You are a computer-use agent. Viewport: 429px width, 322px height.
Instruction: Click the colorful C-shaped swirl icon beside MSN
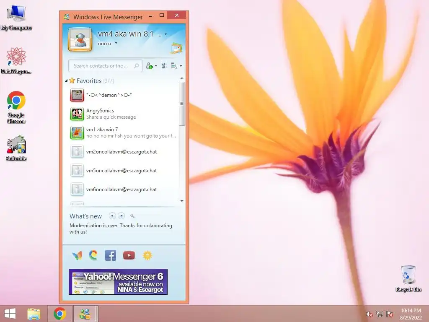93,255
